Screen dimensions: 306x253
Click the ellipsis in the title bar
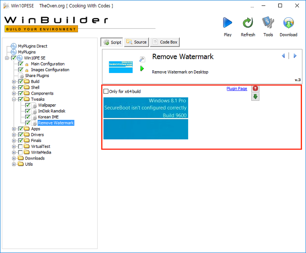(252, 7)
